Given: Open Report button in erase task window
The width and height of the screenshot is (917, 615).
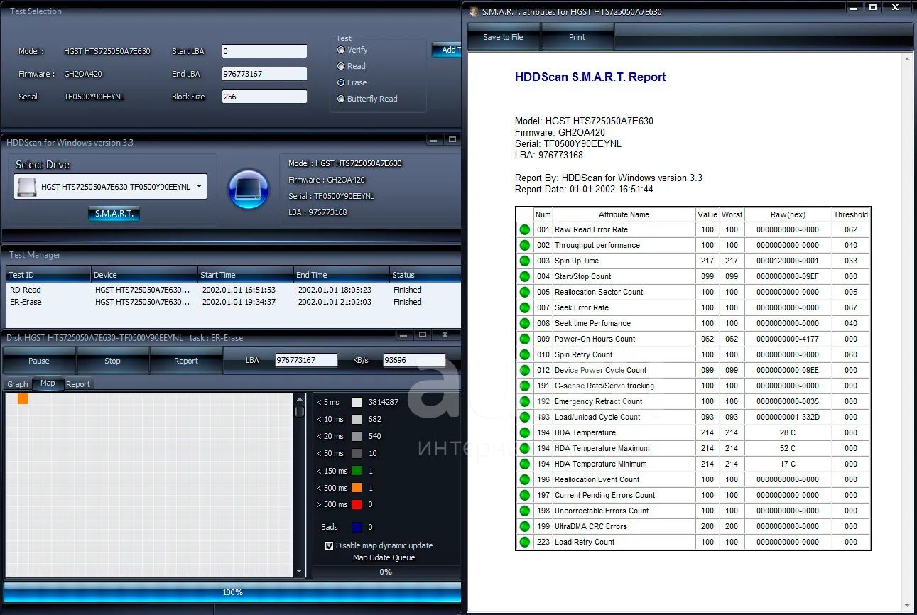Looking at the screenshot, I should coord(186,361).
